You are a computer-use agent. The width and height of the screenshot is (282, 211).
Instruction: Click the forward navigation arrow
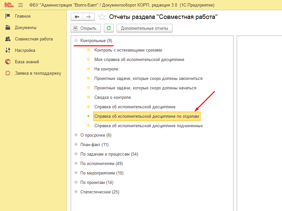coord(89,17)
